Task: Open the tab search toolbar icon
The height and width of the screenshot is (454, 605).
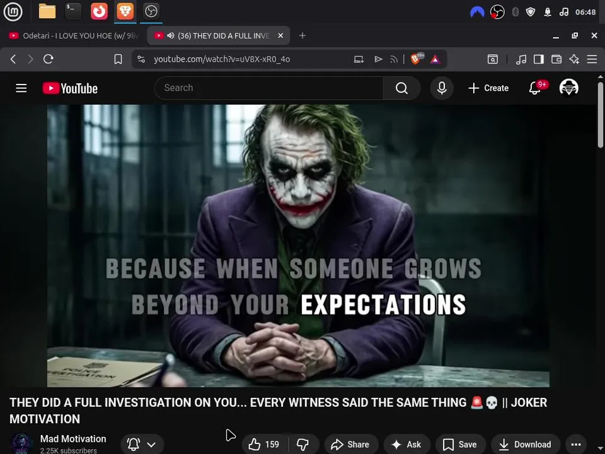Action: [493, 59]
